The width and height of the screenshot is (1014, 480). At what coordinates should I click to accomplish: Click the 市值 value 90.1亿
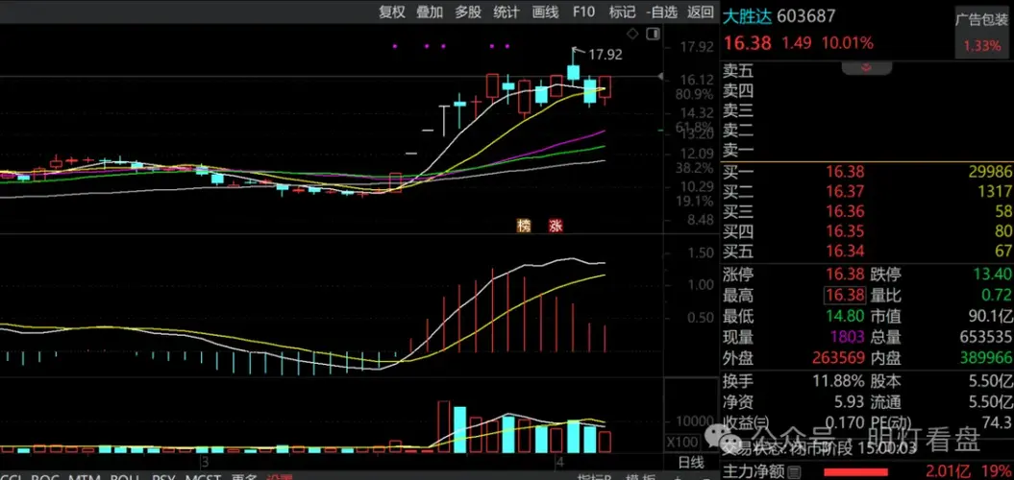click(990, 316)
